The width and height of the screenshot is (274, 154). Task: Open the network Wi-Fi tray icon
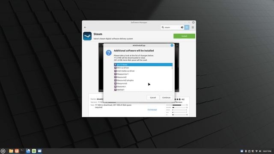[x=256, y=151]
